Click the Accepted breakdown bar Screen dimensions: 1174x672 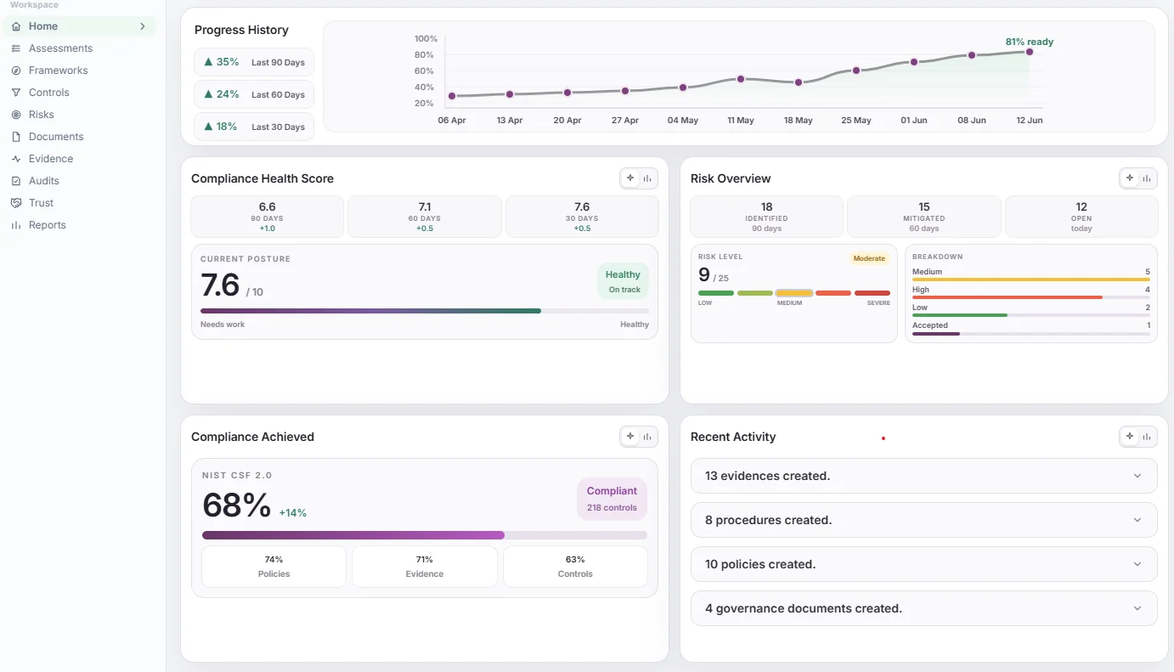(1031, 333)
